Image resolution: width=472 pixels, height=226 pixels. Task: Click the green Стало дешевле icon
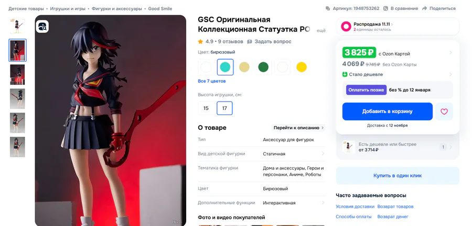click(345, 74)
